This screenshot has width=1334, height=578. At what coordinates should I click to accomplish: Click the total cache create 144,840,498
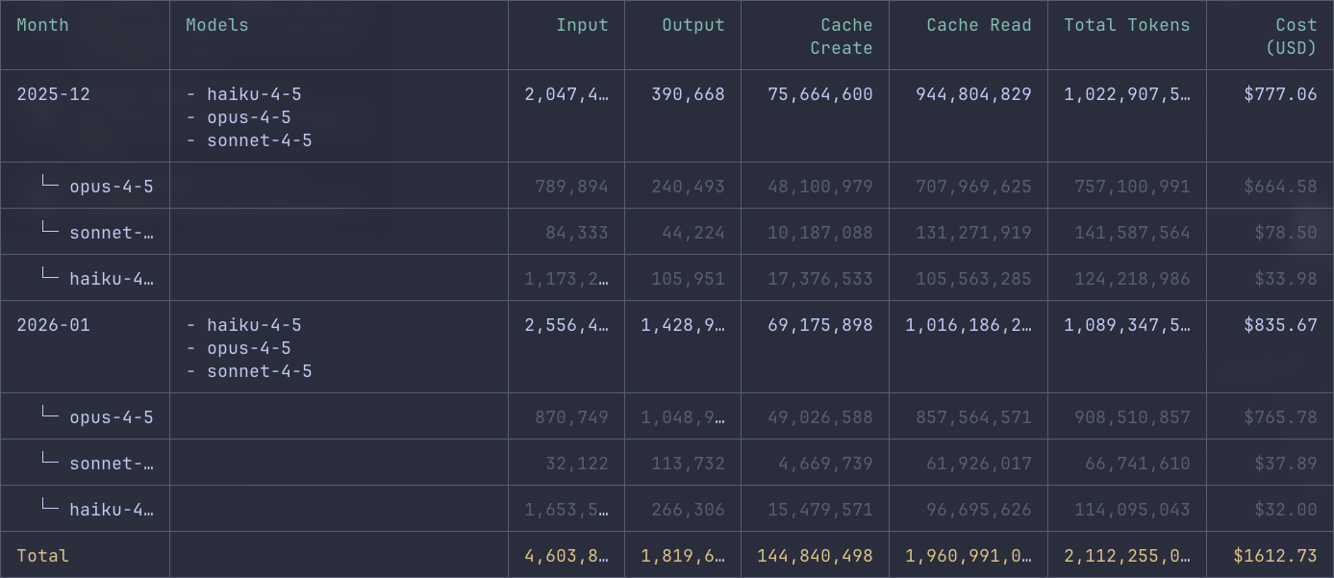pyautogui.click(x=815, y=556)
